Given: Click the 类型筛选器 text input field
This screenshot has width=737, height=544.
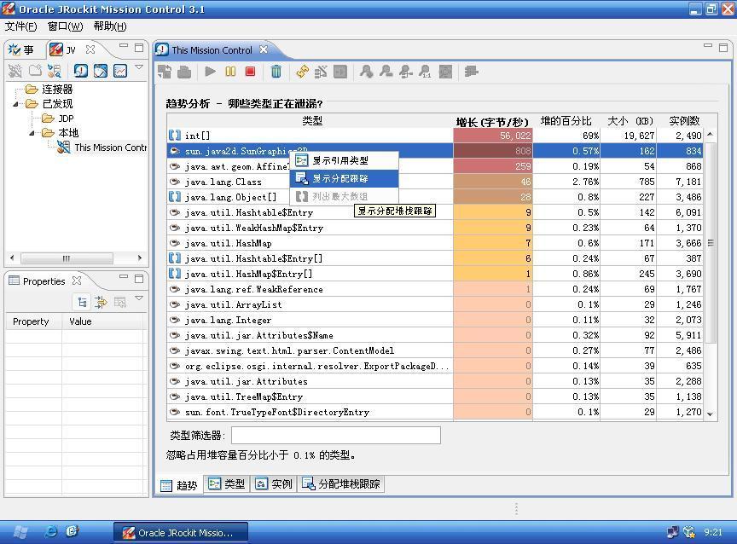Looking at the screenshot, I should [335, 435].
